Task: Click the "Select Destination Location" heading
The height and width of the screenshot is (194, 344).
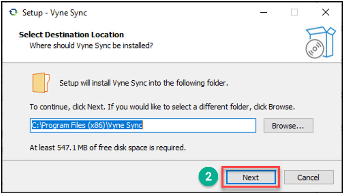Action: (x=71, y=35)
